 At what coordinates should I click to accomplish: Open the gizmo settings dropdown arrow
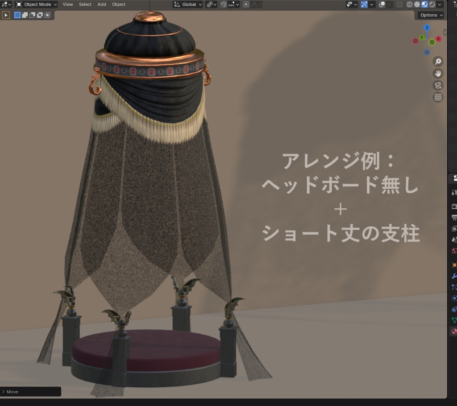pyautogui.click(x=372, y=4)
